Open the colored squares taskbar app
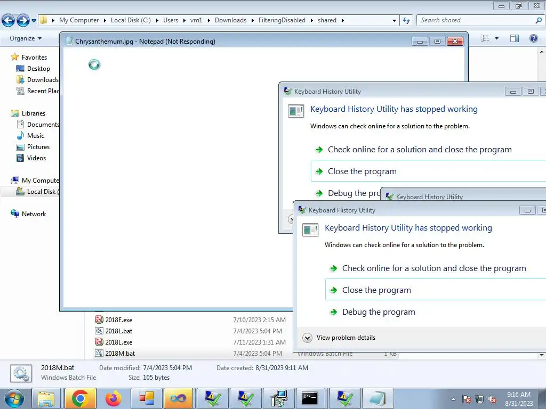The image size is (546, 409). (x=146, y=398)
